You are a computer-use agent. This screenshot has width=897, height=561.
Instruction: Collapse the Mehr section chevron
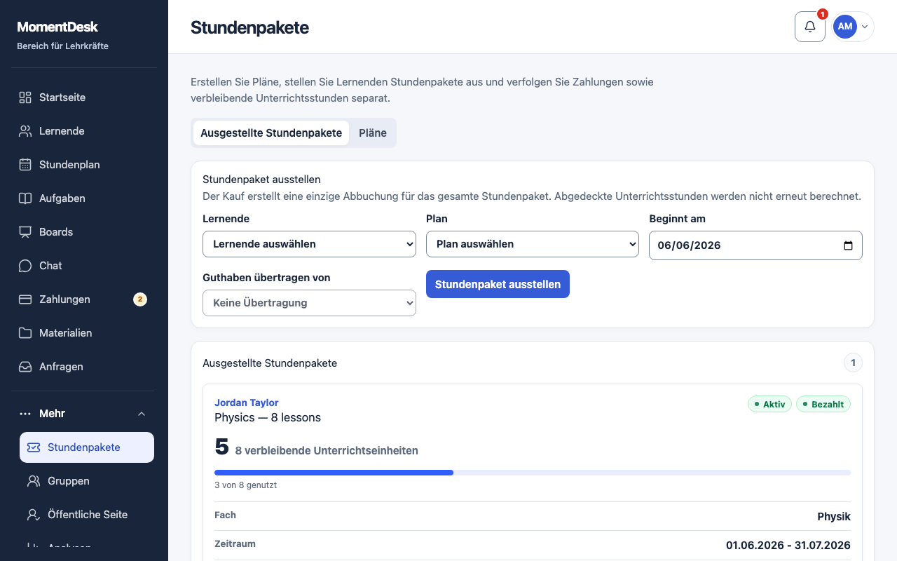tap(142, 414)
